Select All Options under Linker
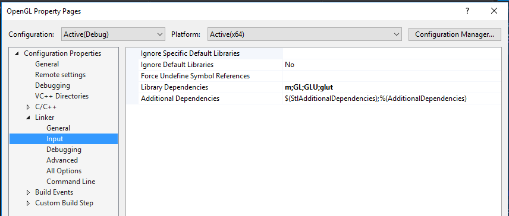Screen dimensions: 509x216 tap(64, 171)
